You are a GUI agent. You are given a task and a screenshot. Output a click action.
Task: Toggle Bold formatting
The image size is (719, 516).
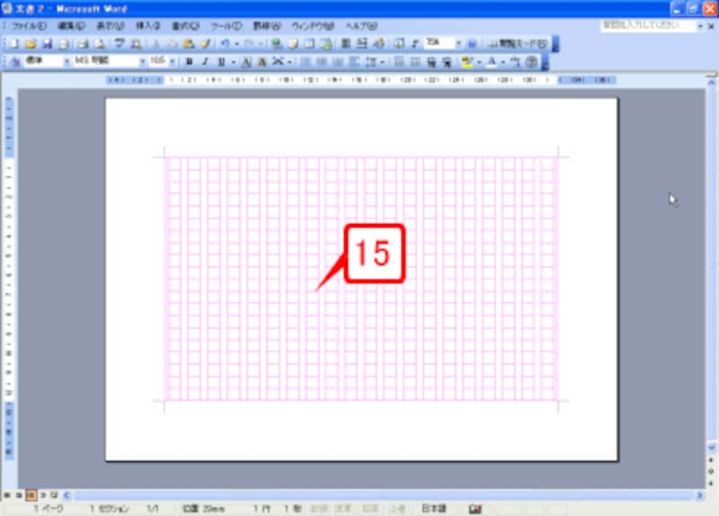pyautogui.click(x=189, y=62)
